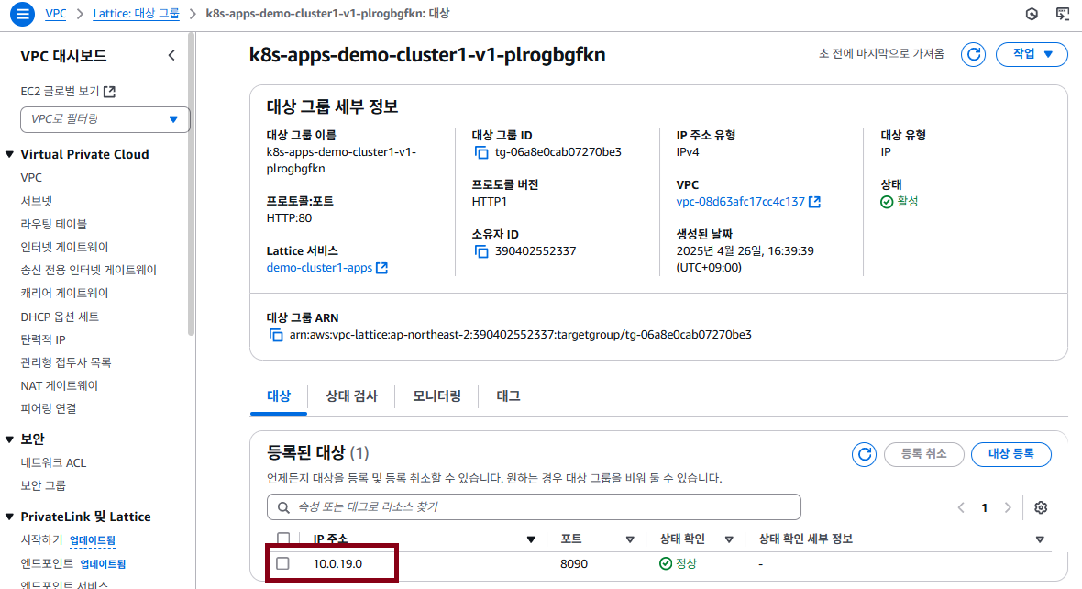Click port value 8090 in target row

[x=574, y=564]
